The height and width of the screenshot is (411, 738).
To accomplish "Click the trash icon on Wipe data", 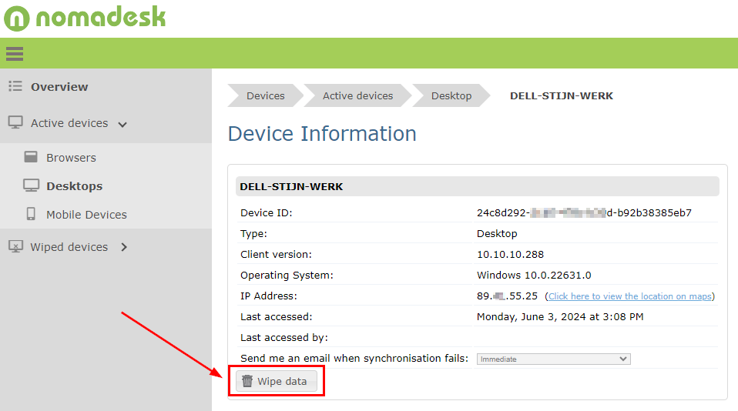I will (247, 381).
